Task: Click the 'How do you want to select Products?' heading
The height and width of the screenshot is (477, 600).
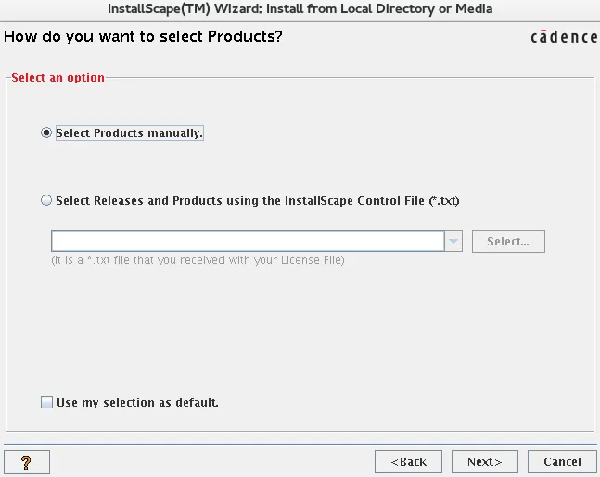Action: coord(143,37)
